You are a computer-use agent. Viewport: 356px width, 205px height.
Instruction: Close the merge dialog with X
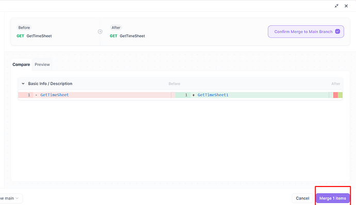point(346,6)
